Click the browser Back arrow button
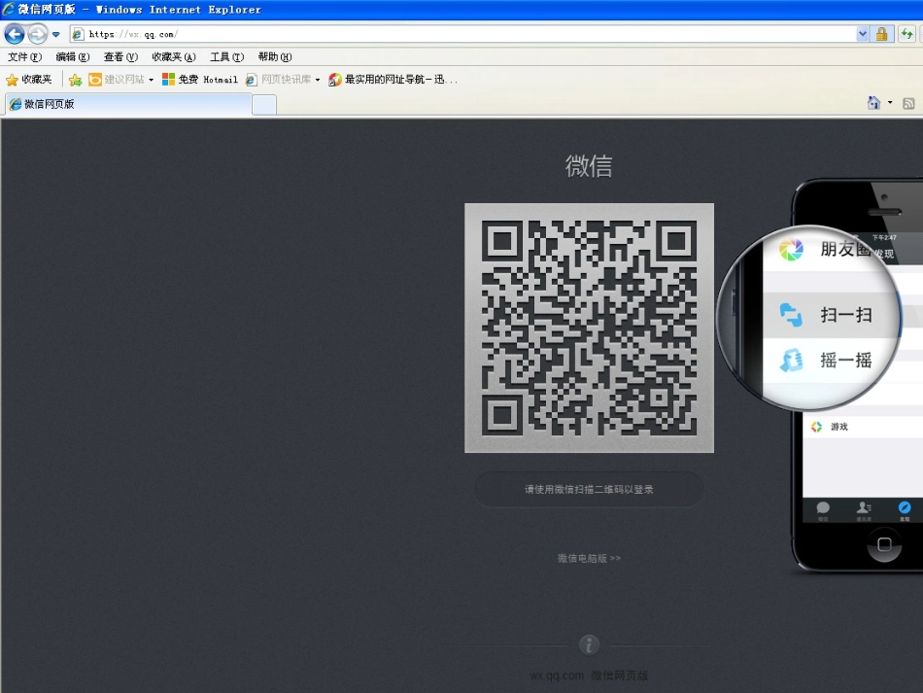Viewport: 923px width, 693px height. click(x=15, y=34)
